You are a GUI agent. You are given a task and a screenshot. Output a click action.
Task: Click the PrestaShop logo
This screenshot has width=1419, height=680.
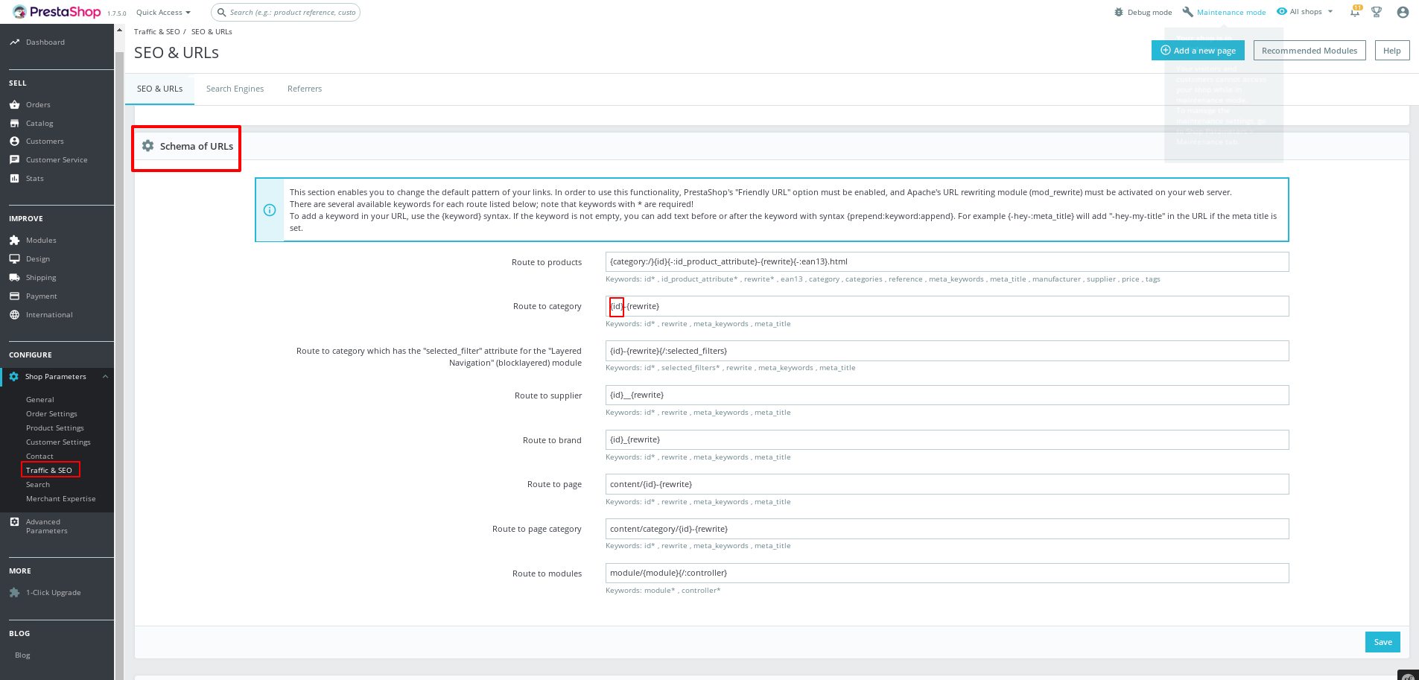pyautogui.click(x=57, y=12)
